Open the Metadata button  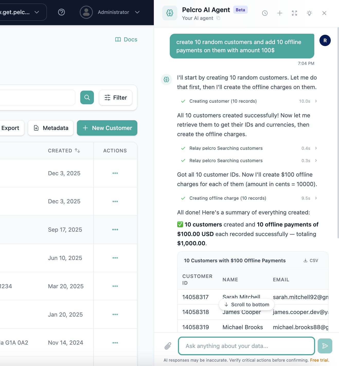(51, 128)
